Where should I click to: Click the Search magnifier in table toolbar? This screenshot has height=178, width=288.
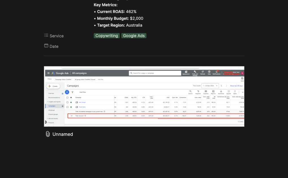coord(190,92)
